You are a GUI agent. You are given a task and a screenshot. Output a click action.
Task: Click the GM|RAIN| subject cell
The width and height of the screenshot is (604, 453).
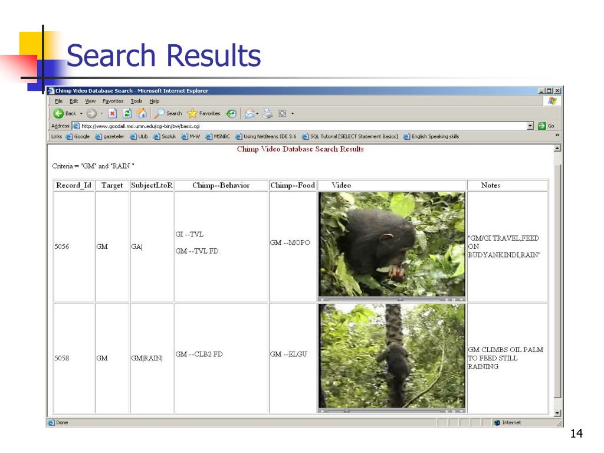pos(152,358)
